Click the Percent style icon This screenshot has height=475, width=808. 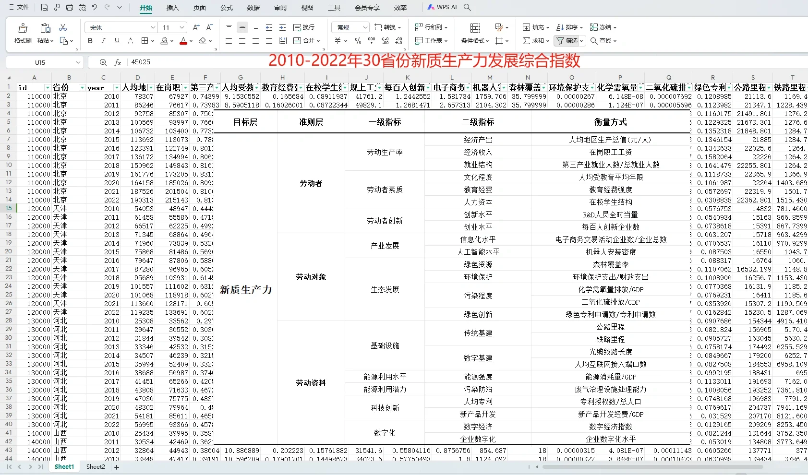358,41
